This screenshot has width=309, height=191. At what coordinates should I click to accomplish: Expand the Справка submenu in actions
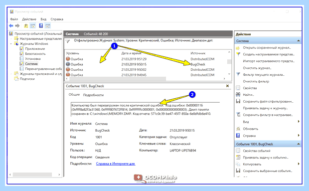tap(299, 136)
